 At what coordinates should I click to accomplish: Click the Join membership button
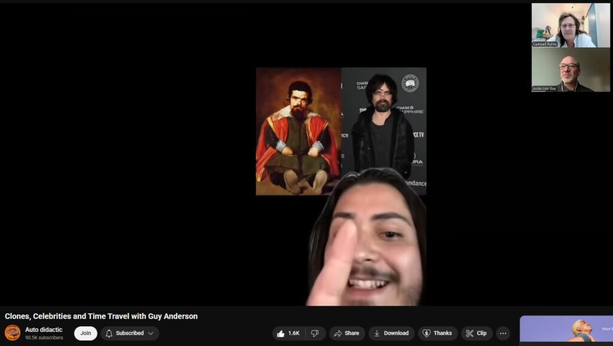pos(86,333)
